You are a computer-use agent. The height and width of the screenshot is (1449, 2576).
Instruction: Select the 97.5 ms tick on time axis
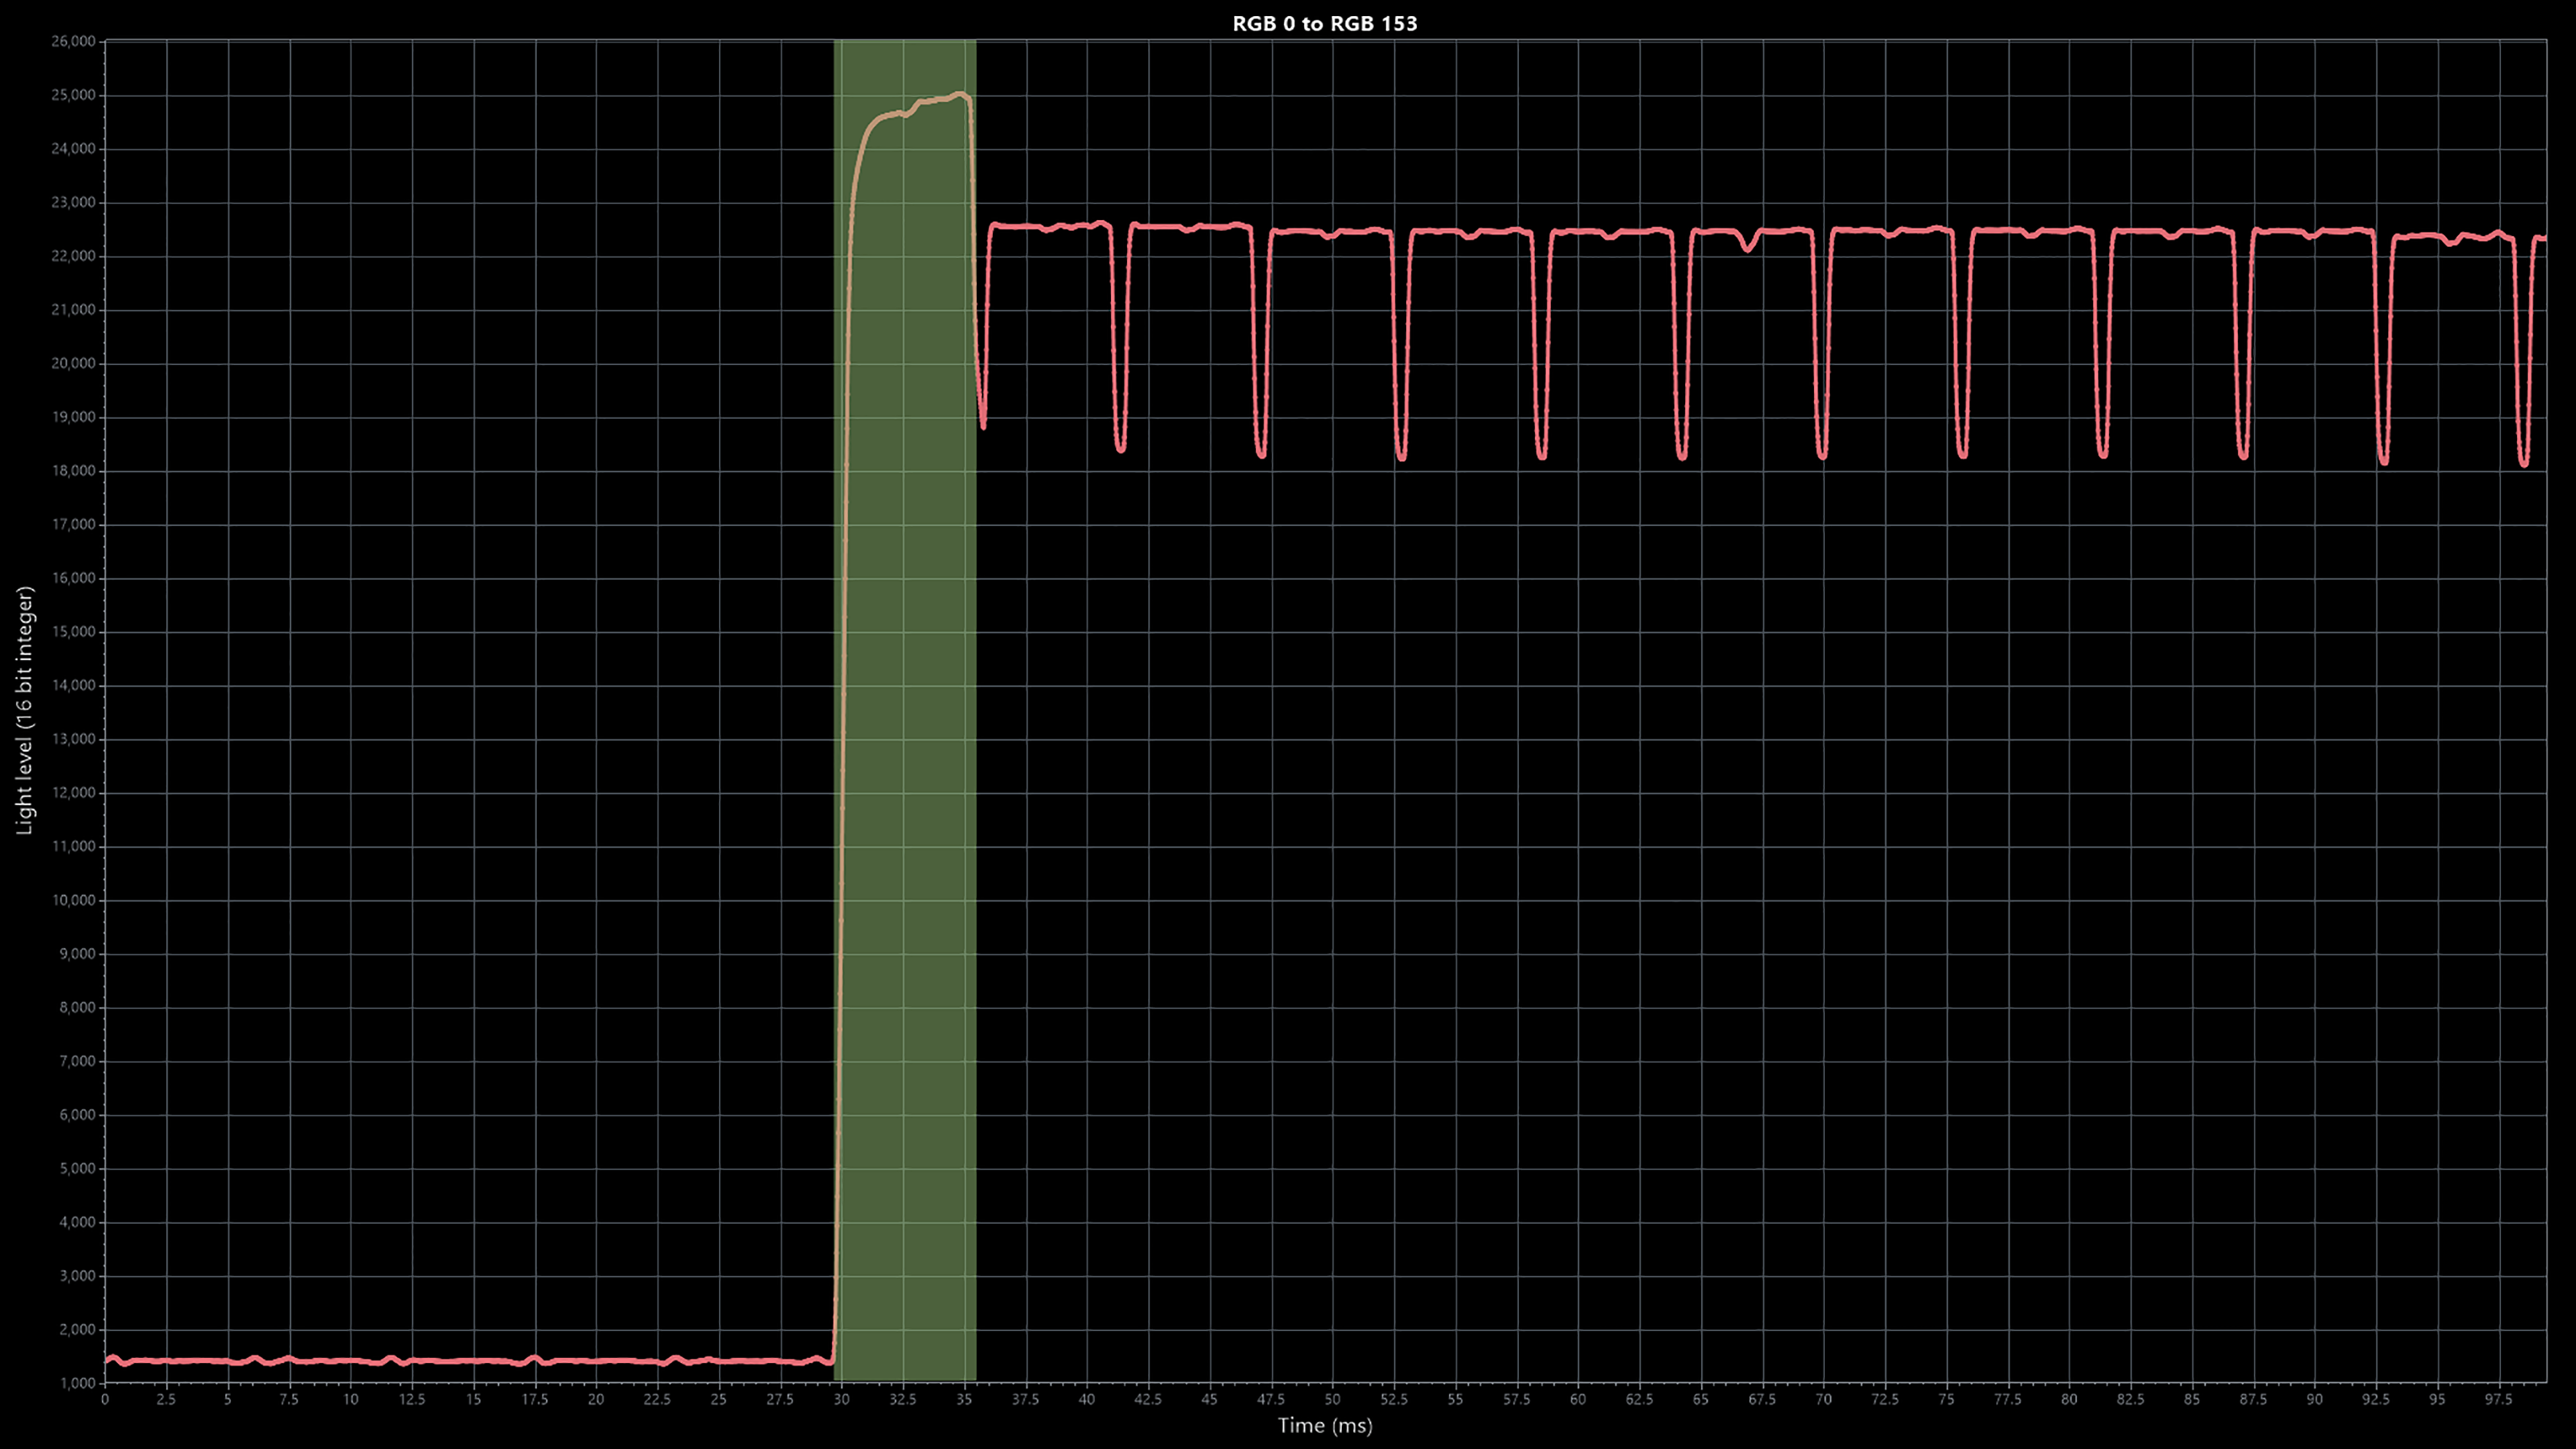[2498, 1399]
